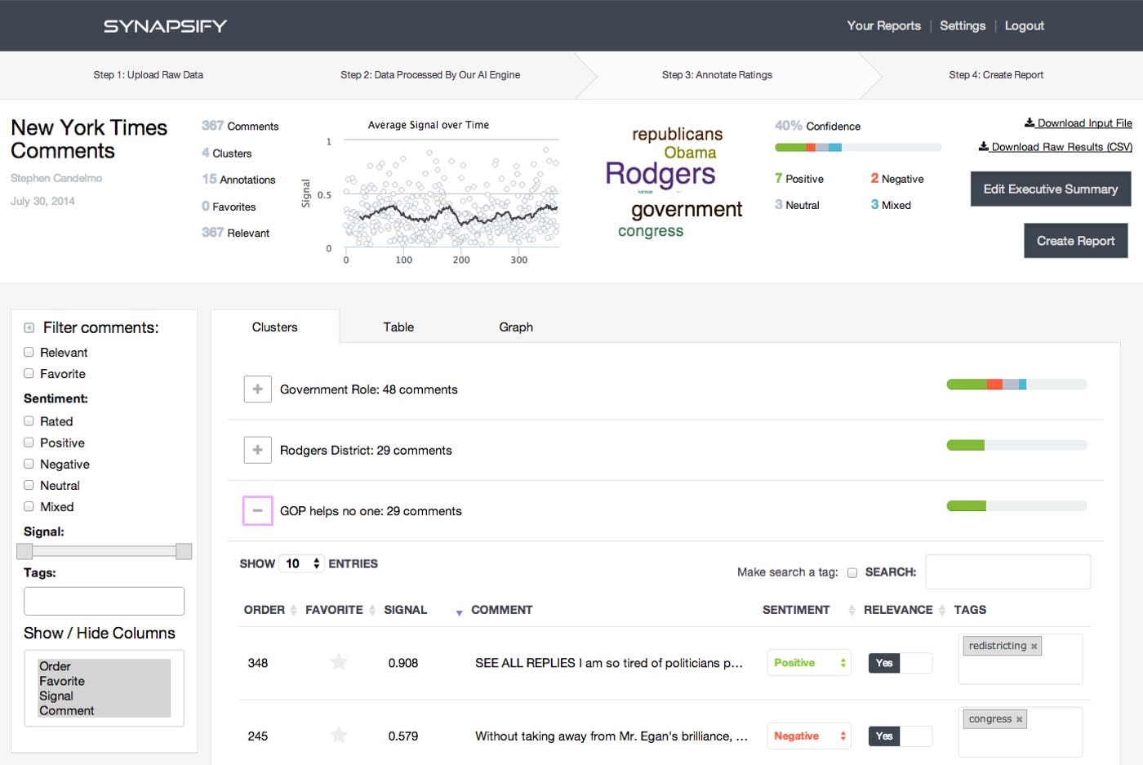The image size is (1143, 765).
Task: Tick the Make search a tag checkbox
Action: click(x=852, y=572)
